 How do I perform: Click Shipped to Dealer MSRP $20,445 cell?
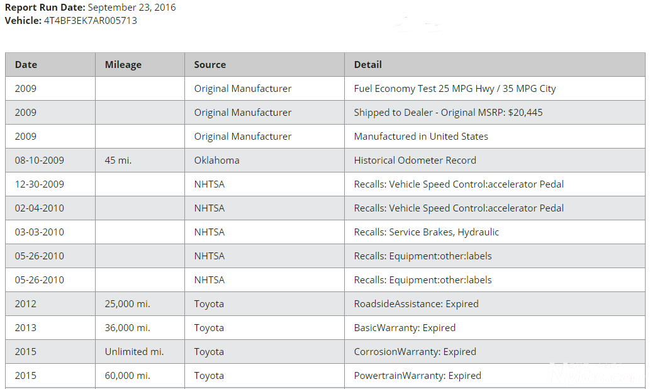[x=448, y=113]
